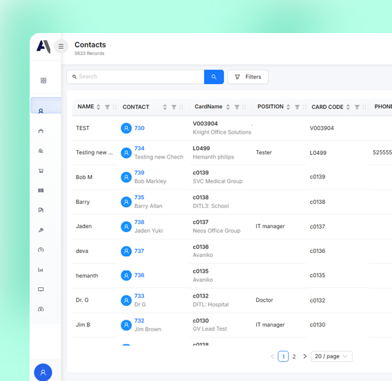Click avatar icon for contact 730
Screen dimensions: 392x381
pos(126,128)
